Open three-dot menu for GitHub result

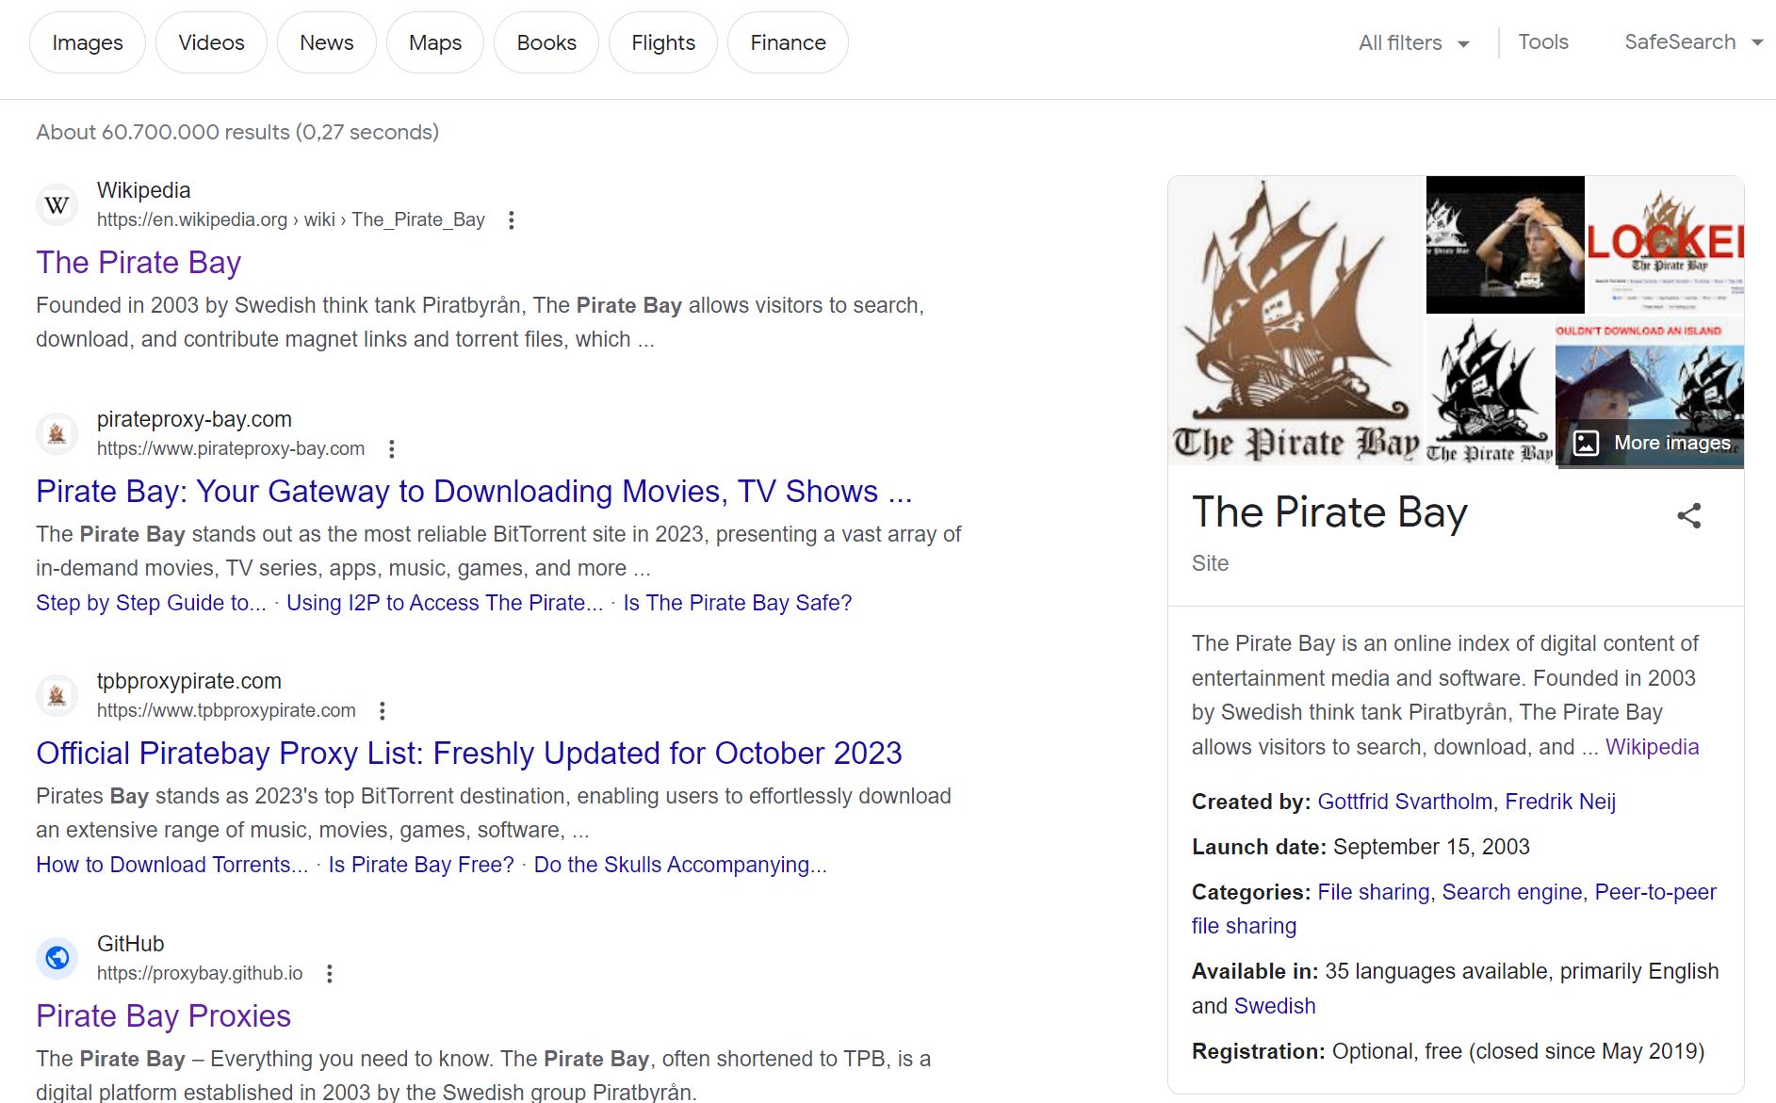[329, 973]
